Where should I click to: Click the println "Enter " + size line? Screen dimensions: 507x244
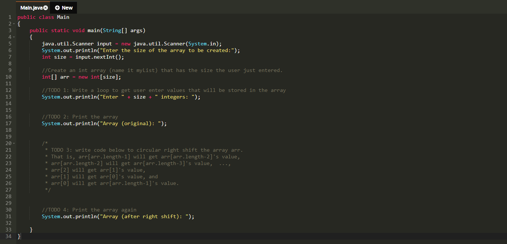click(x=121, y=97)
